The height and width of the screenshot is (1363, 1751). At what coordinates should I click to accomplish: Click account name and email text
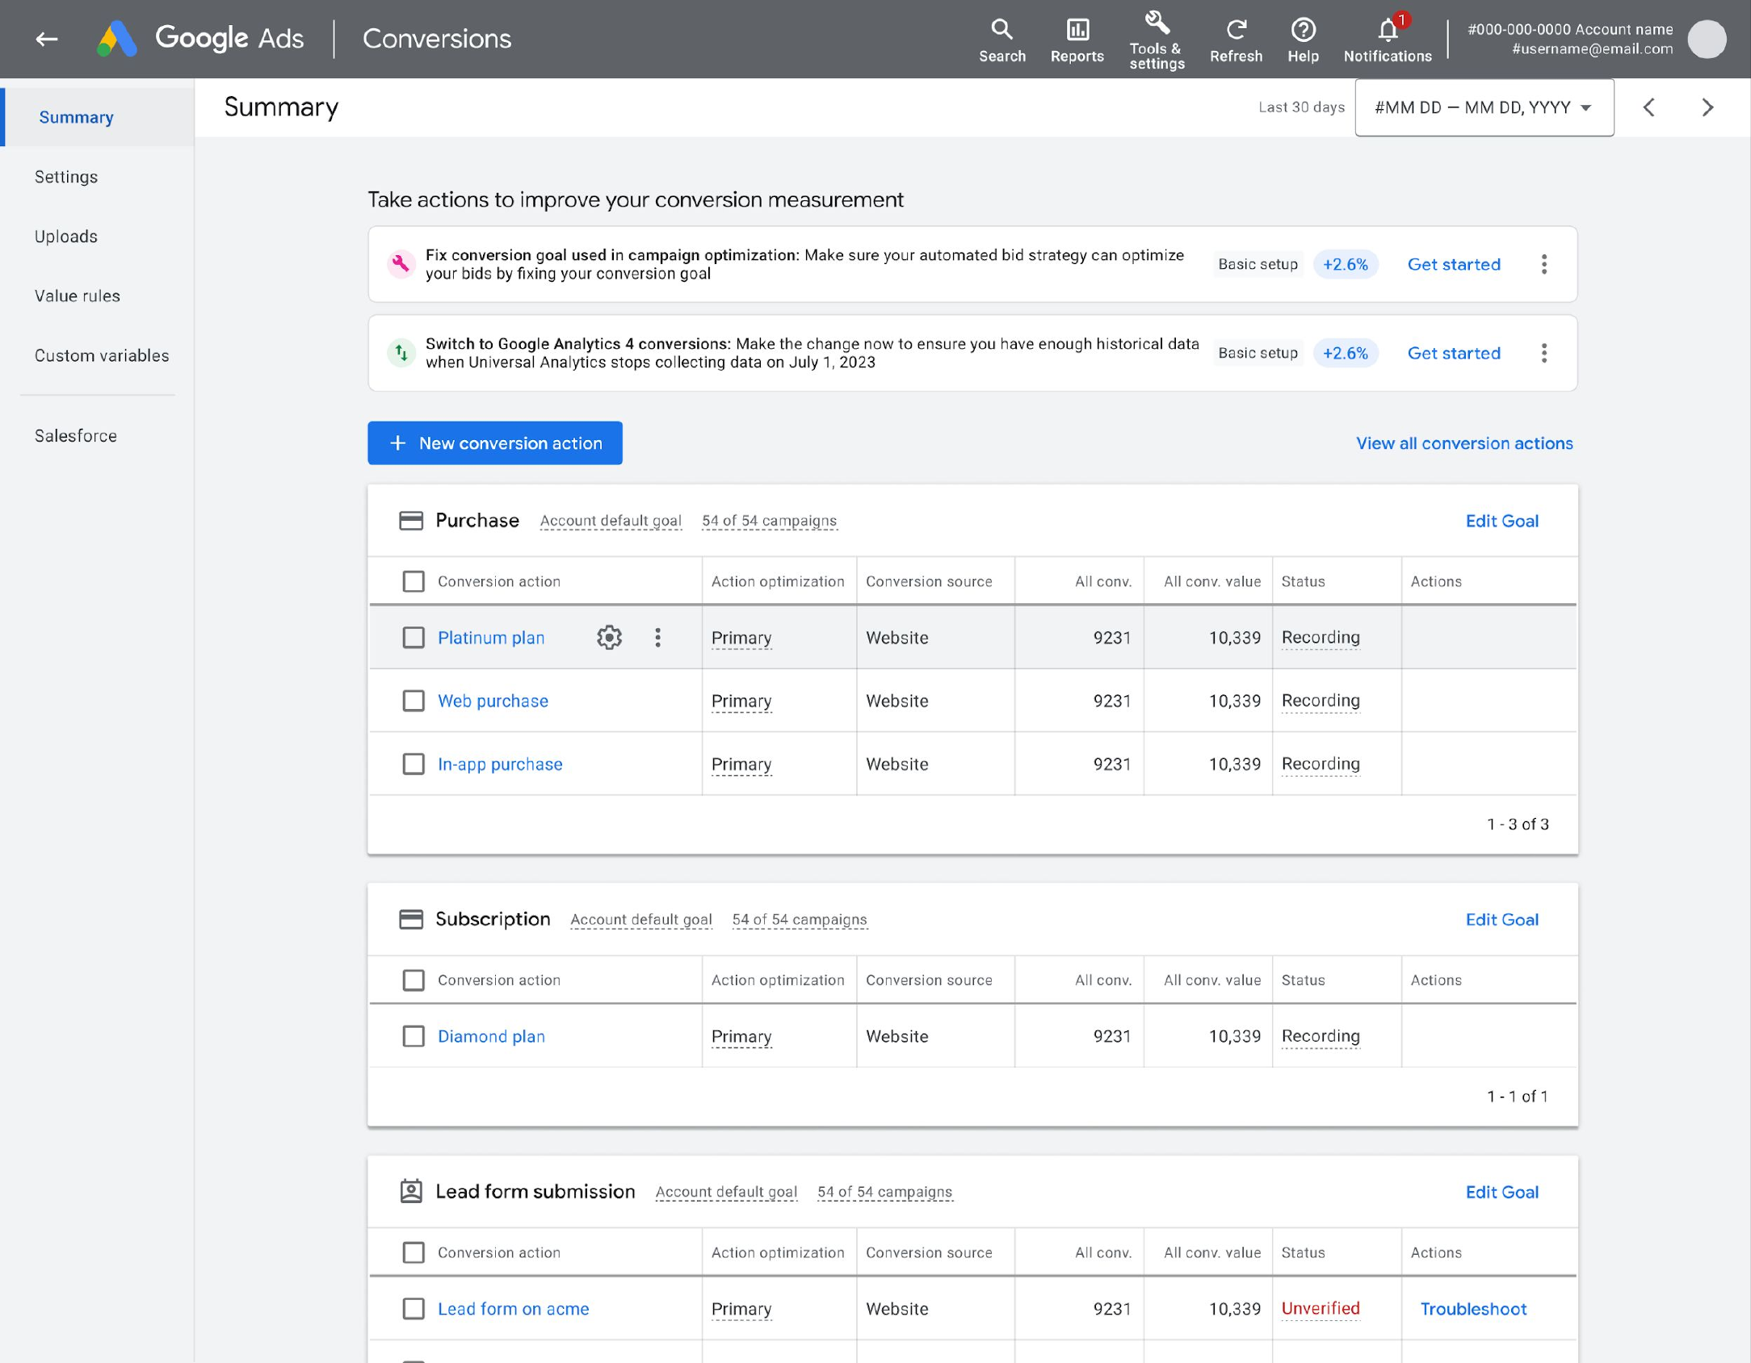[1569, 39]
